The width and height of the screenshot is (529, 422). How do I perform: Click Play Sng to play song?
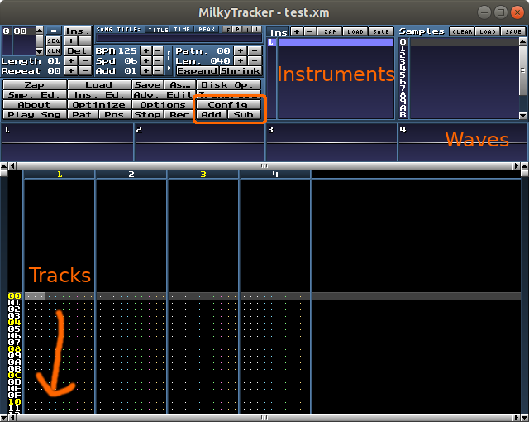[x=35, y=115]
